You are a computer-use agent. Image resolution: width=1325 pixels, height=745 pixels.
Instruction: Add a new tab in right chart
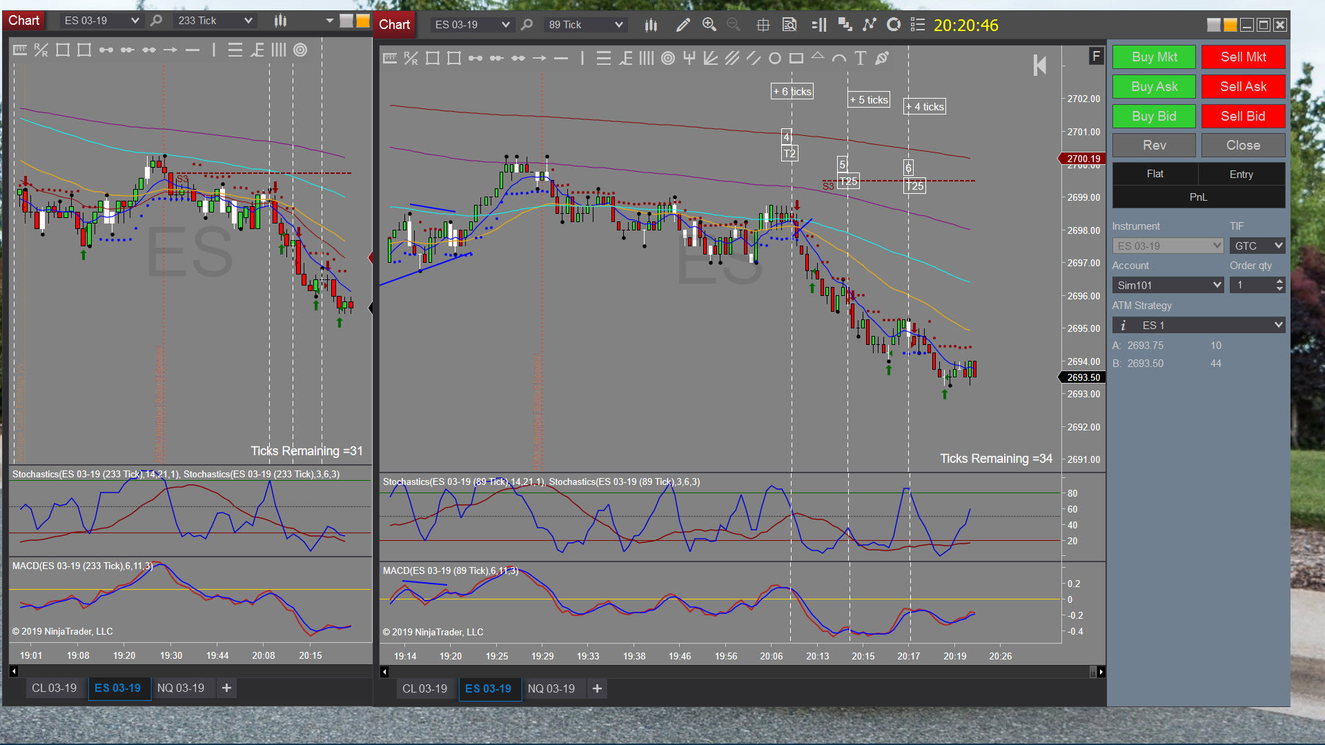click(x=597, y=688)
